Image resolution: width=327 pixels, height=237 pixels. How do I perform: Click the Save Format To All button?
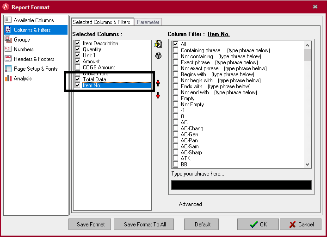[145, 225]
